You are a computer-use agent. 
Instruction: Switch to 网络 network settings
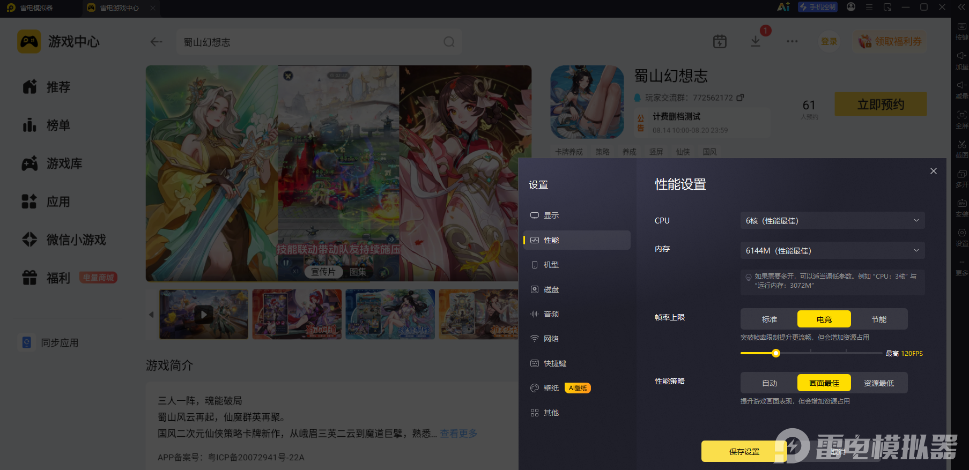tap(576, 339)
